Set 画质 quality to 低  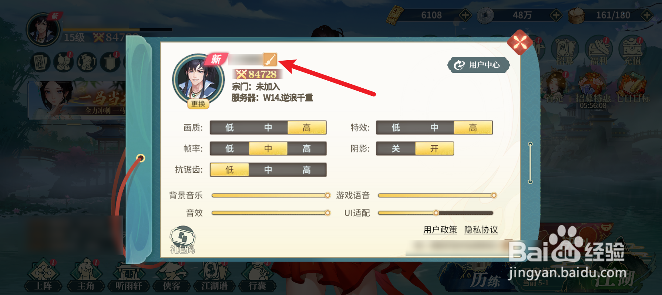229,128
